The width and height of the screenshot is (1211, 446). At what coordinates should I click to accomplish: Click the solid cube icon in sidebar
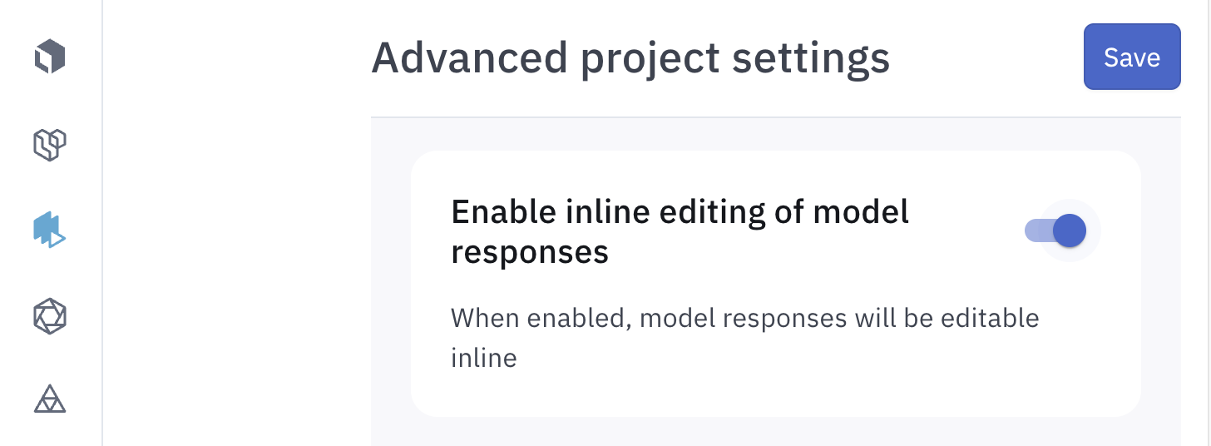tap(50, 57)
